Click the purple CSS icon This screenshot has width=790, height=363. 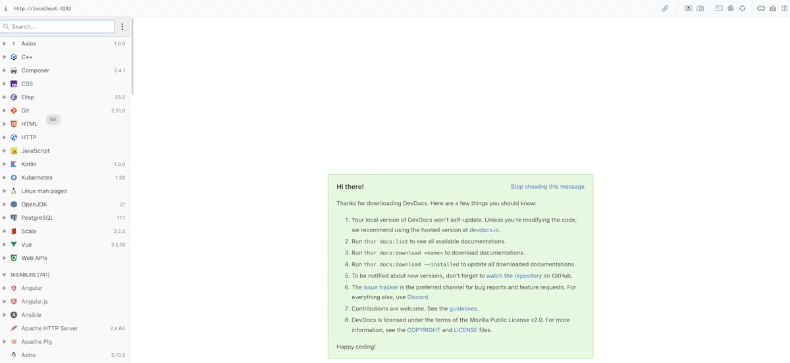tap(14, 84)
